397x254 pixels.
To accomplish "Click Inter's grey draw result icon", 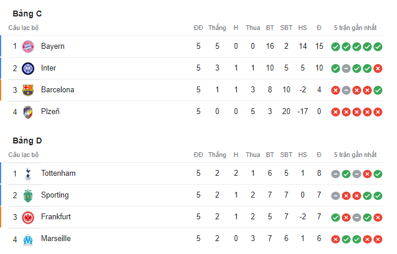I will (x=346, y=68).
